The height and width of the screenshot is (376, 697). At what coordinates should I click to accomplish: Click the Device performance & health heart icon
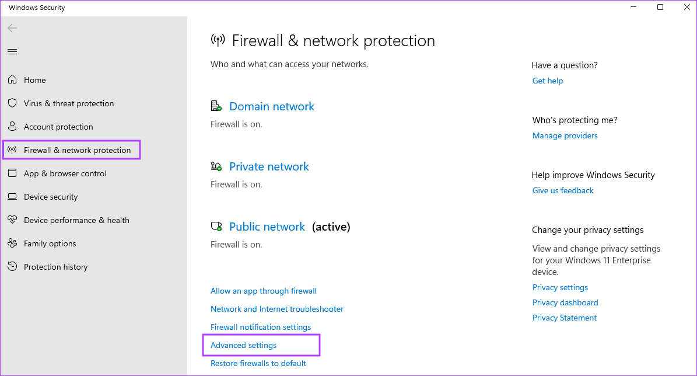[12, 220]
